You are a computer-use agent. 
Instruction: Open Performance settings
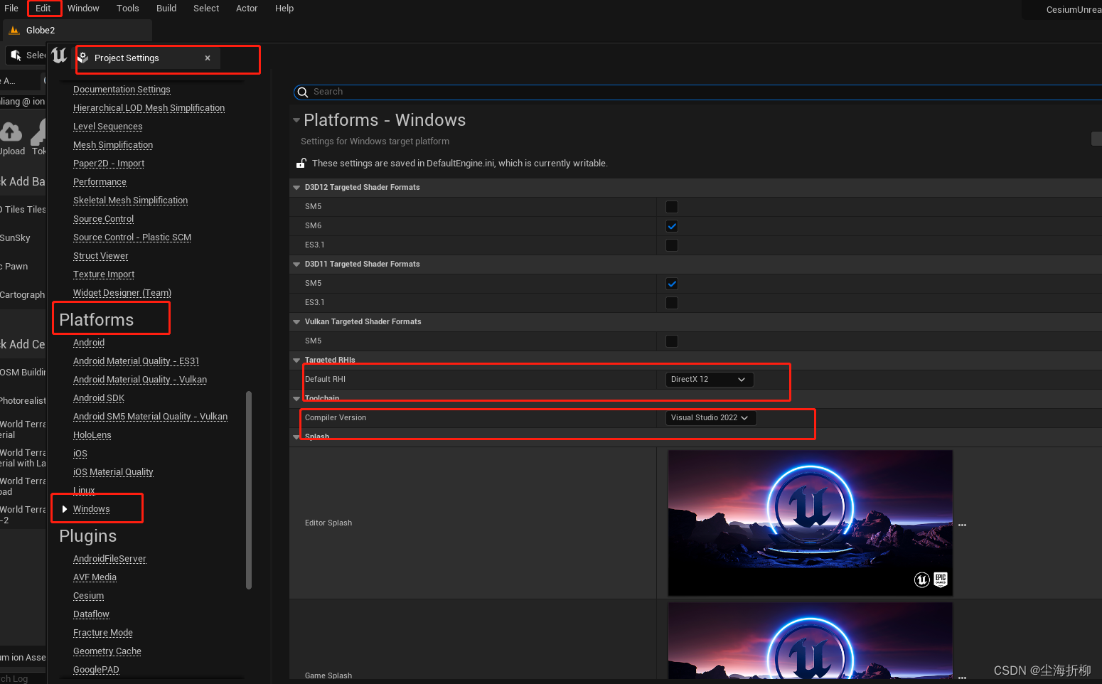100,182
